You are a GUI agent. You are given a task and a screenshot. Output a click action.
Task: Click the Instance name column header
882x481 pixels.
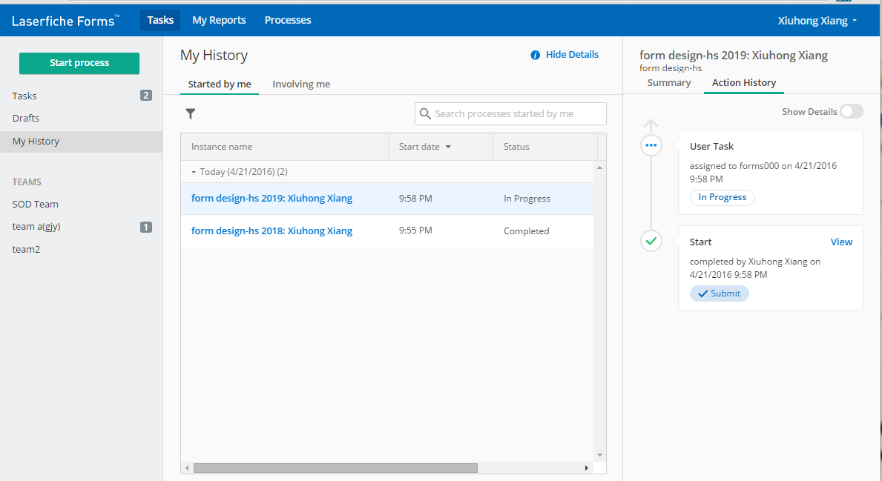coord(285,147)
